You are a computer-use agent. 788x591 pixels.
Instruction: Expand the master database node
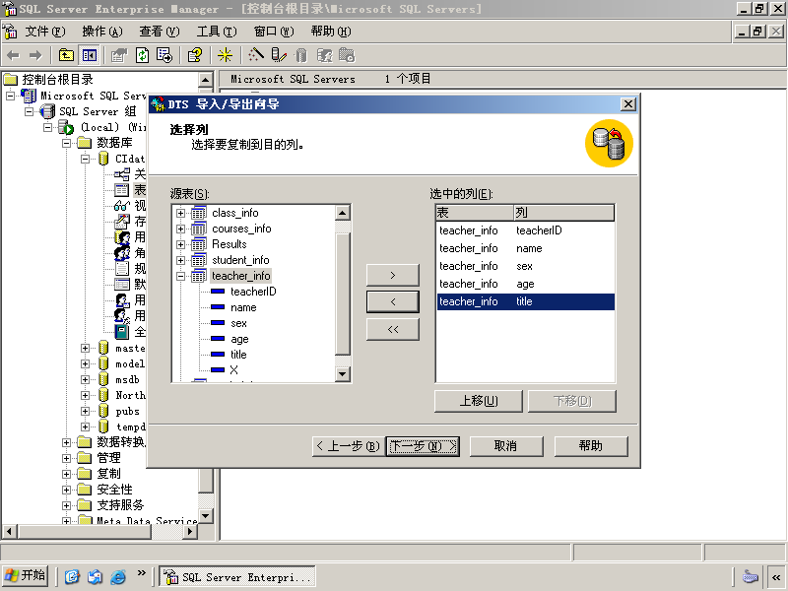tap(85, 348)
